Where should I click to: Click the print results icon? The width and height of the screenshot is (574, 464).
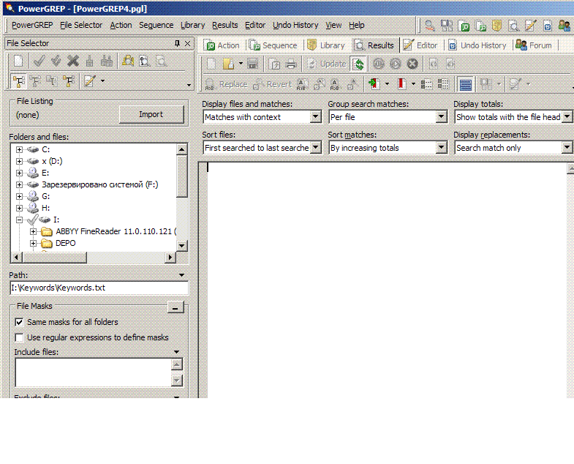291,64
